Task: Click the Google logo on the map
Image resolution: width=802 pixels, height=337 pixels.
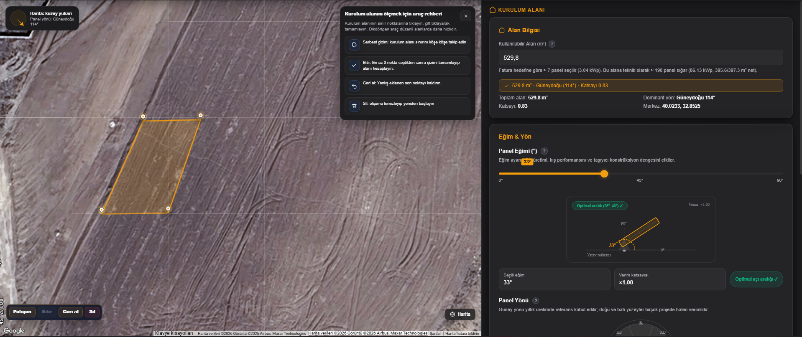Action: pos(14,331)
